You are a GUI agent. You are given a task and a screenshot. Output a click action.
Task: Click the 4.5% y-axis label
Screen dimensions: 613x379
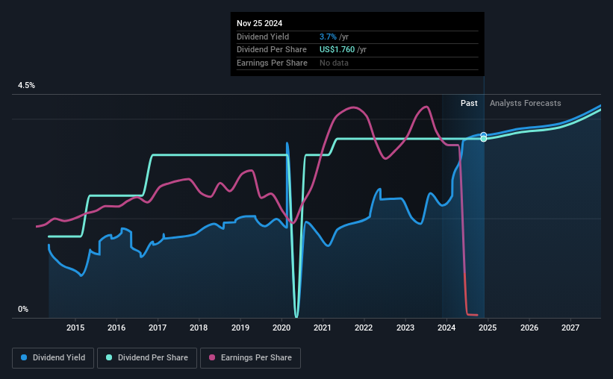(26, 86)
